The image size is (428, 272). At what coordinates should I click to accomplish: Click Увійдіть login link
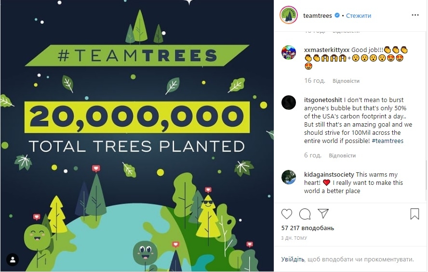293,259
